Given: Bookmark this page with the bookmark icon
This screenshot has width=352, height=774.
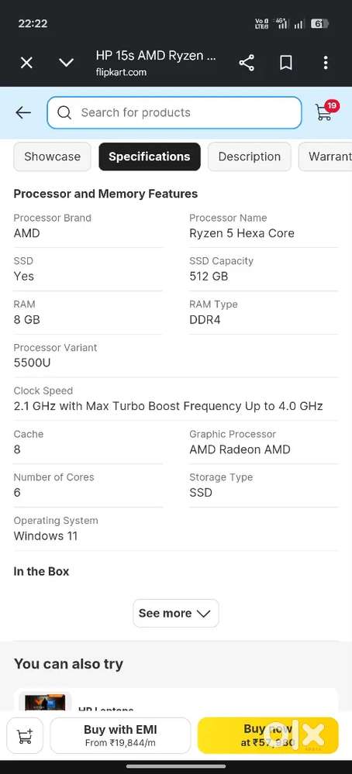Looking at the screenshot, I should click(x=286, y=63).
